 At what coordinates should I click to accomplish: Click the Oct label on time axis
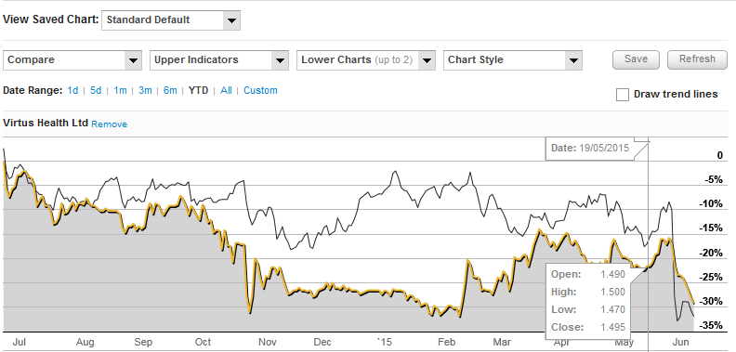click(x=203, y=342)
